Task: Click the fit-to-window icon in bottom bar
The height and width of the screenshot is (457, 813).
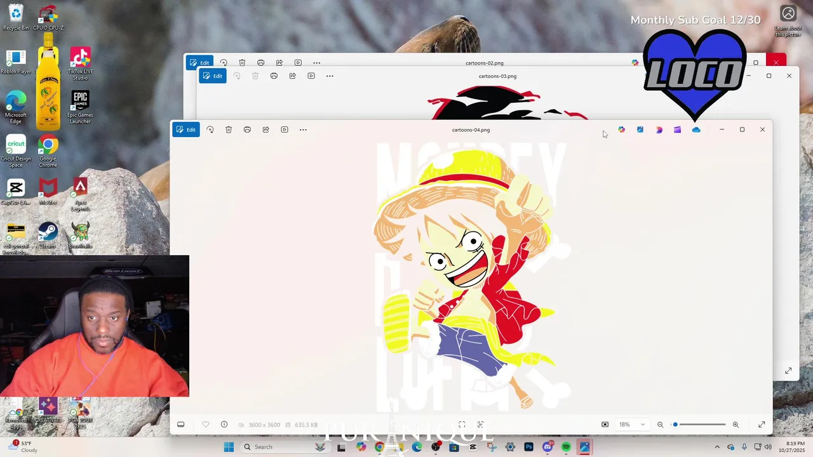Action: [462, 425]
